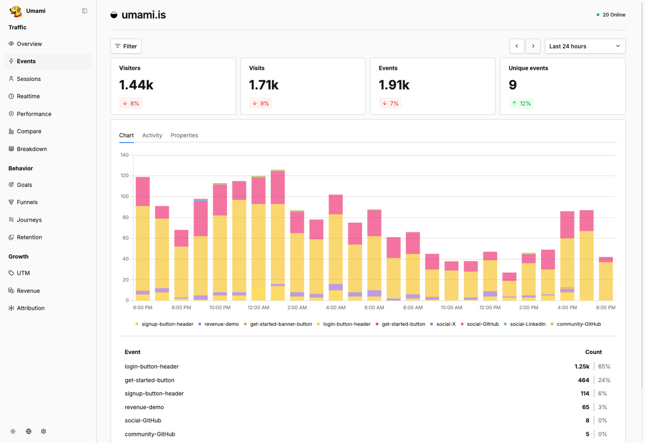The width and height of the screenshot is (645, 443).
Task: Click the Event column header
Action: point(133,352)
